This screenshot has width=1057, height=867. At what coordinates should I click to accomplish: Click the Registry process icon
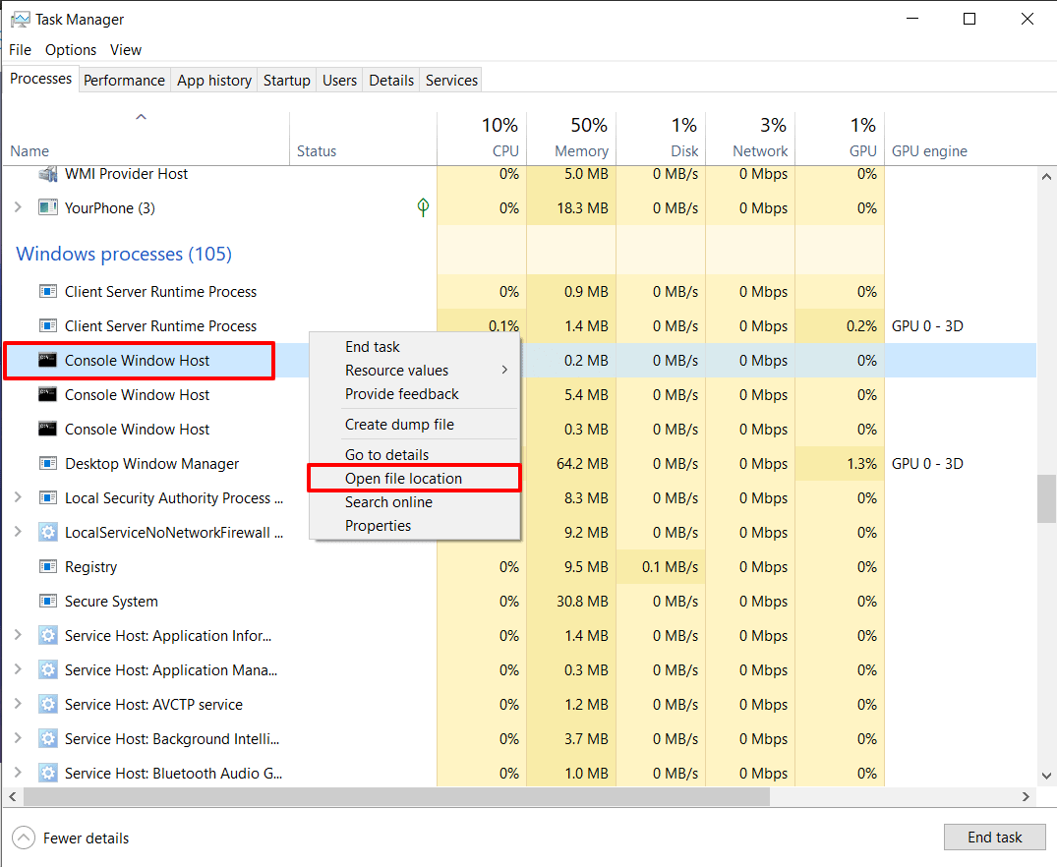48,566
